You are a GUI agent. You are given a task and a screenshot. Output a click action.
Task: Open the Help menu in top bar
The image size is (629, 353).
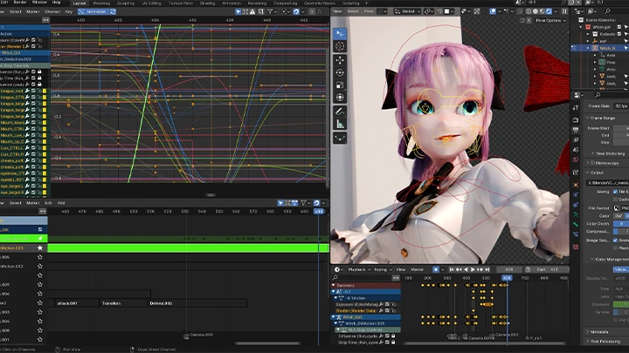[x=56, y=3]
